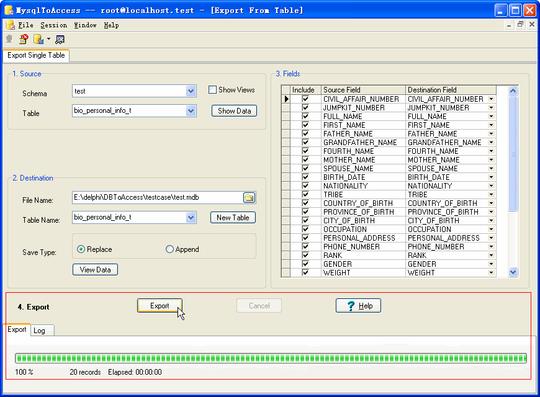Open destination field dropdown for TRIBE
Image resolution: width=540 pixels, height=397 pixels.
click(x=492, y=195)
